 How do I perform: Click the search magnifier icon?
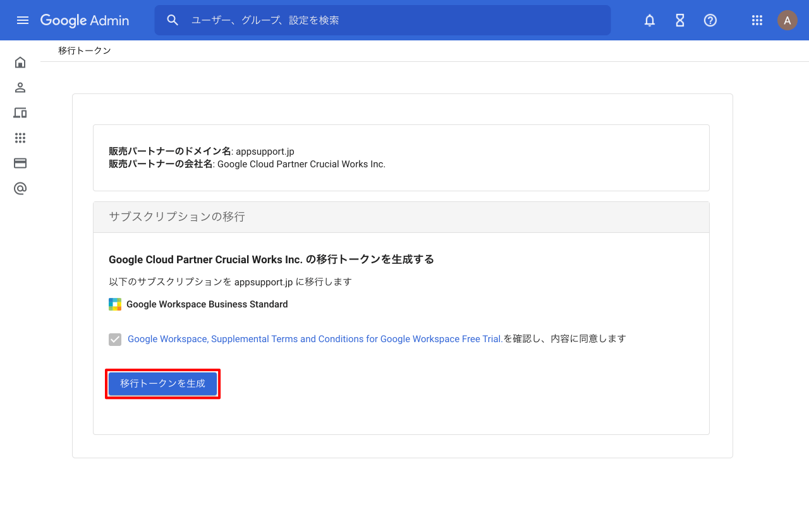coord(173,20)
